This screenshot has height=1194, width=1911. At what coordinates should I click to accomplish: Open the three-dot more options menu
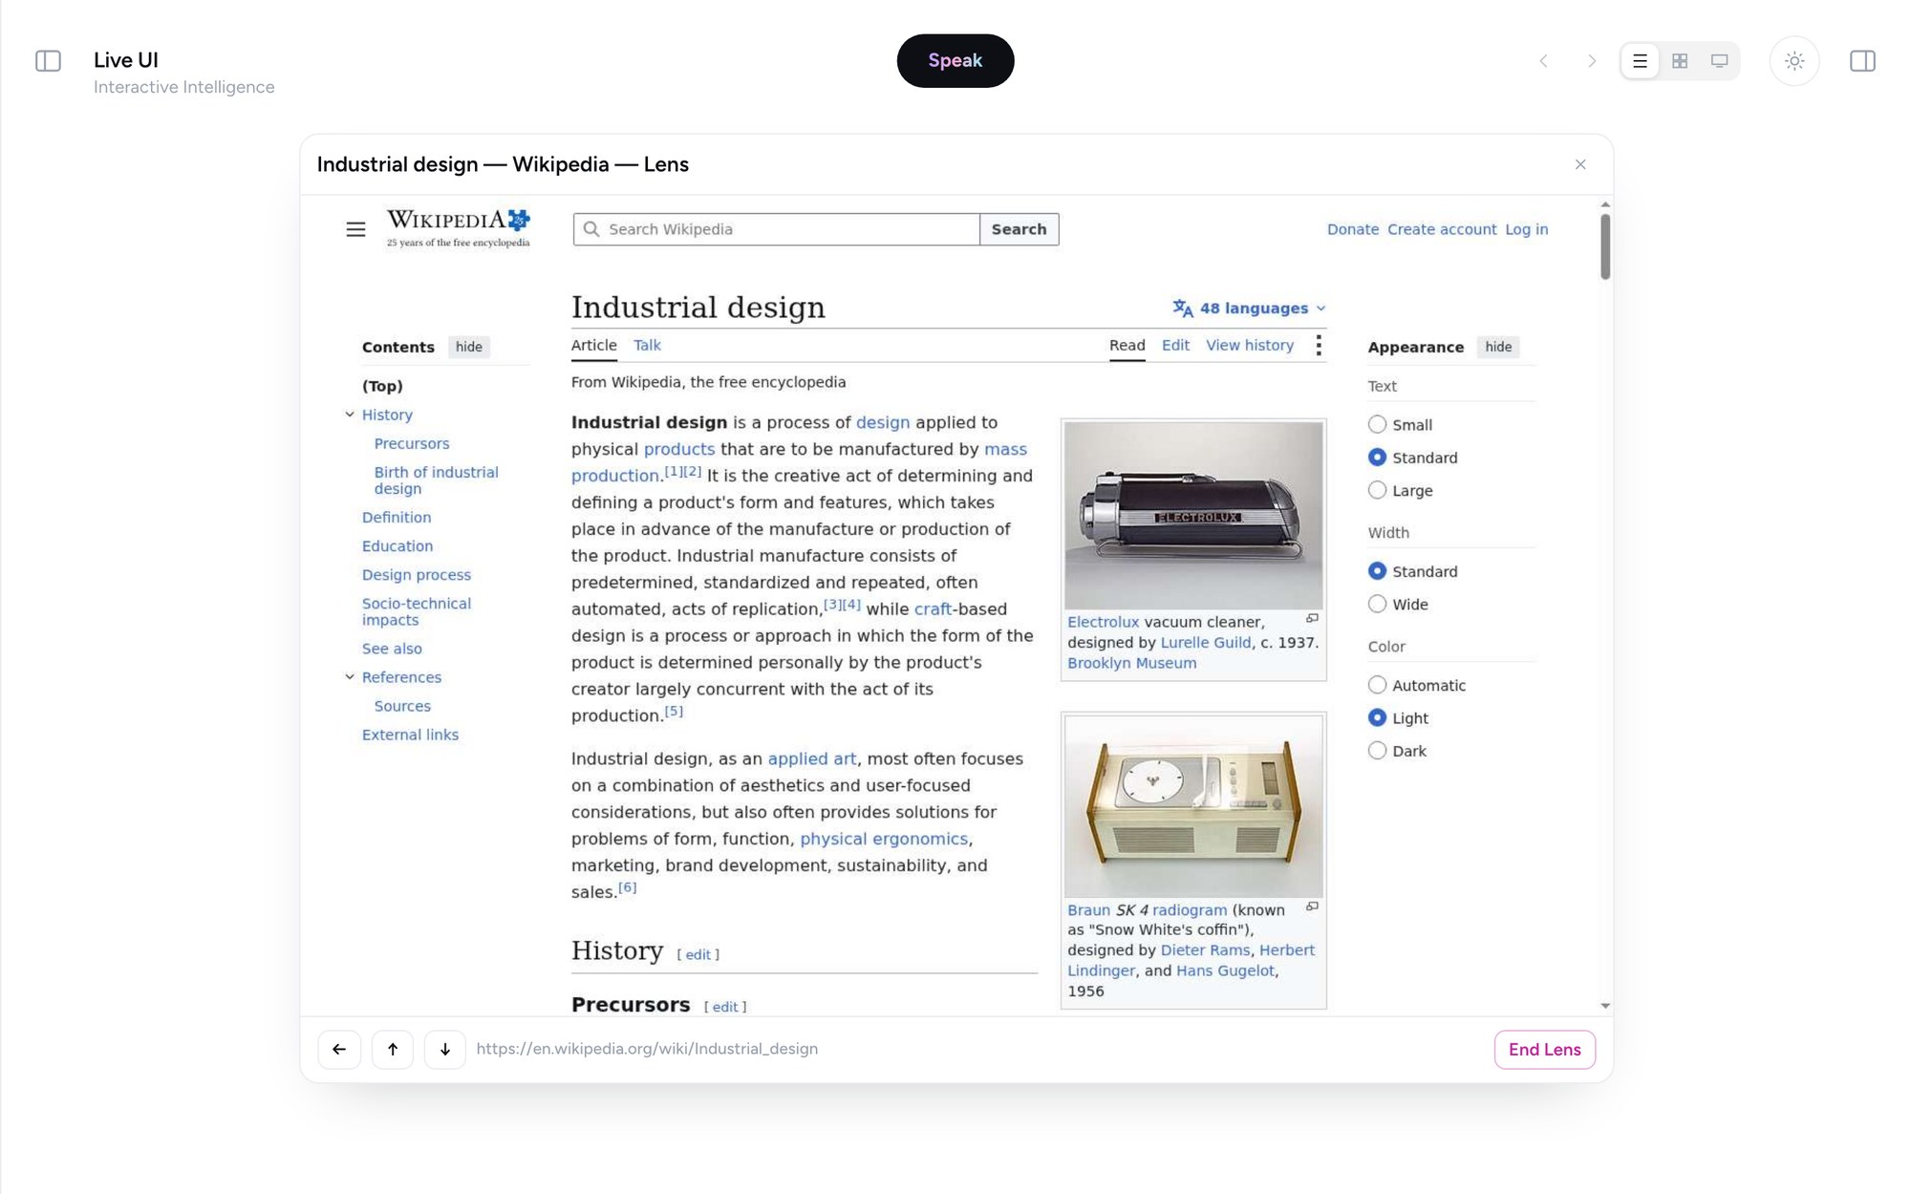pos(1319,346)
